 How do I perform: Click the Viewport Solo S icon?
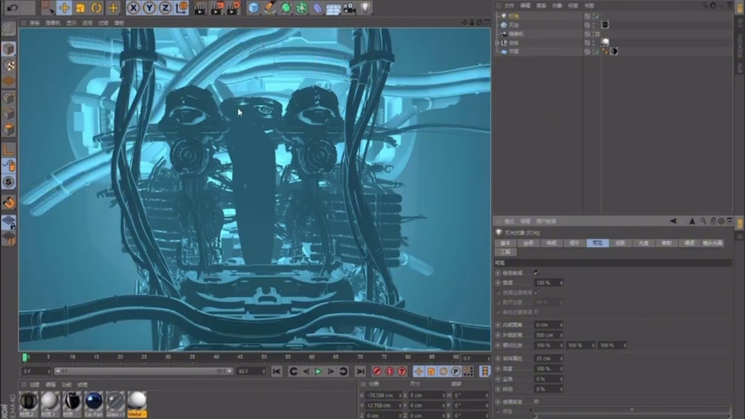pyautogui.click(x=9, y=182)
